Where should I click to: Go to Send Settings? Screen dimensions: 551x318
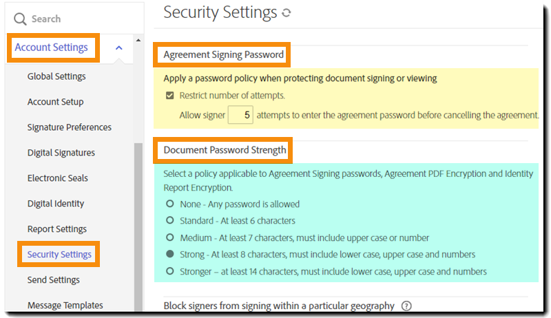pyautogui.click(x=54, y=280)
